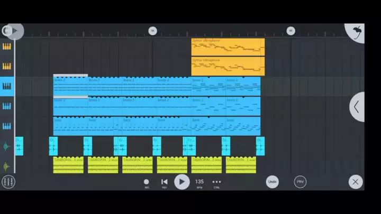Click the Undo button
This screenshot has height=214, width=381.
[x=272, y=182]
